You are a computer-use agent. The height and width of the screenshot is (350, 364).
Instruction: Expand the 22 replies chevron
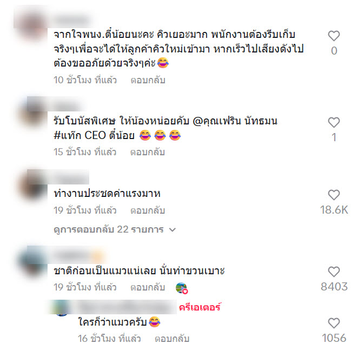click(173, 230)
